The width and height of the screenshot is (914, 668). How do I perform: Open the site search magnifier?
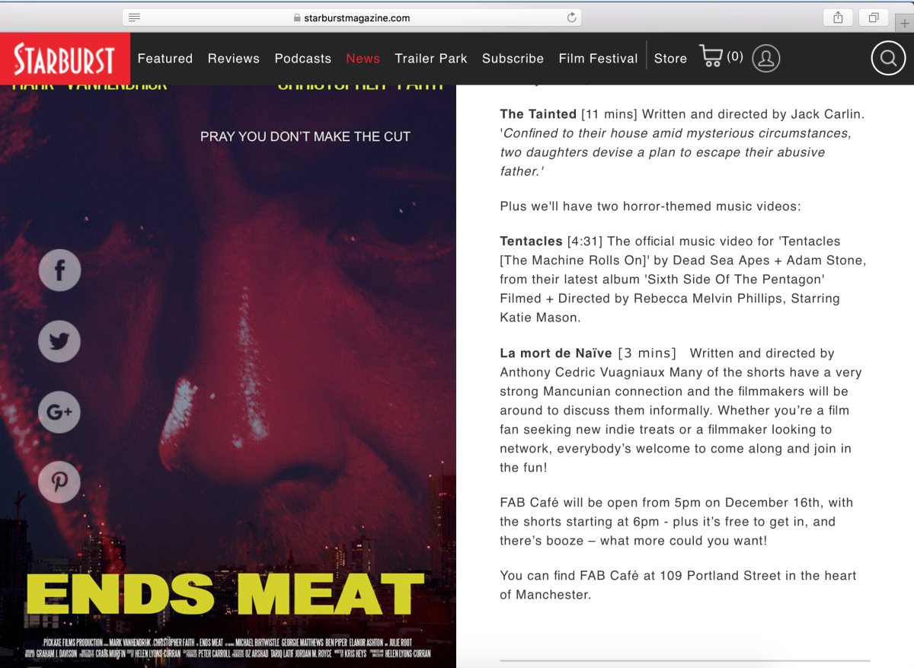888,58
